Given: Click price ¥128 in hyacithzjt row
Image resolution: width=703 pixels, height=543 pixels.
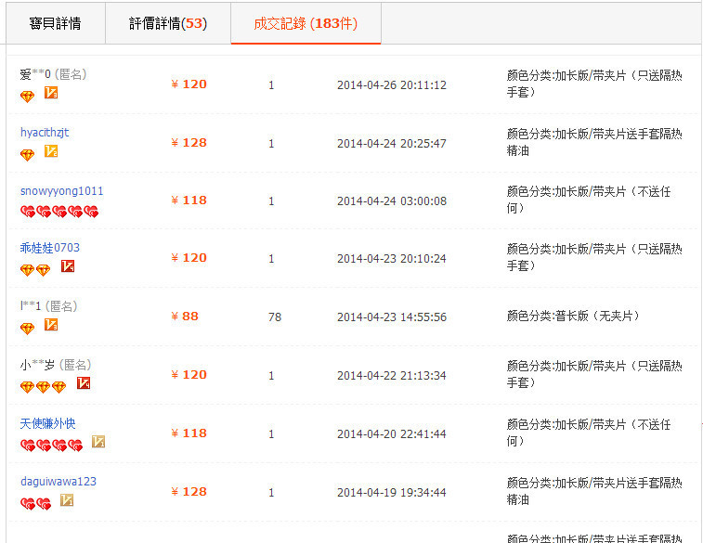Looking at the screenshot, I should (189, 142).
